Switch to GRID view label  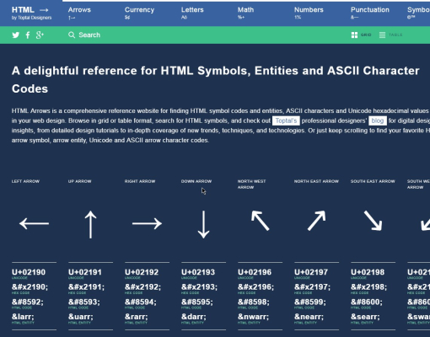pyautogui.click(x=366, y=35)
